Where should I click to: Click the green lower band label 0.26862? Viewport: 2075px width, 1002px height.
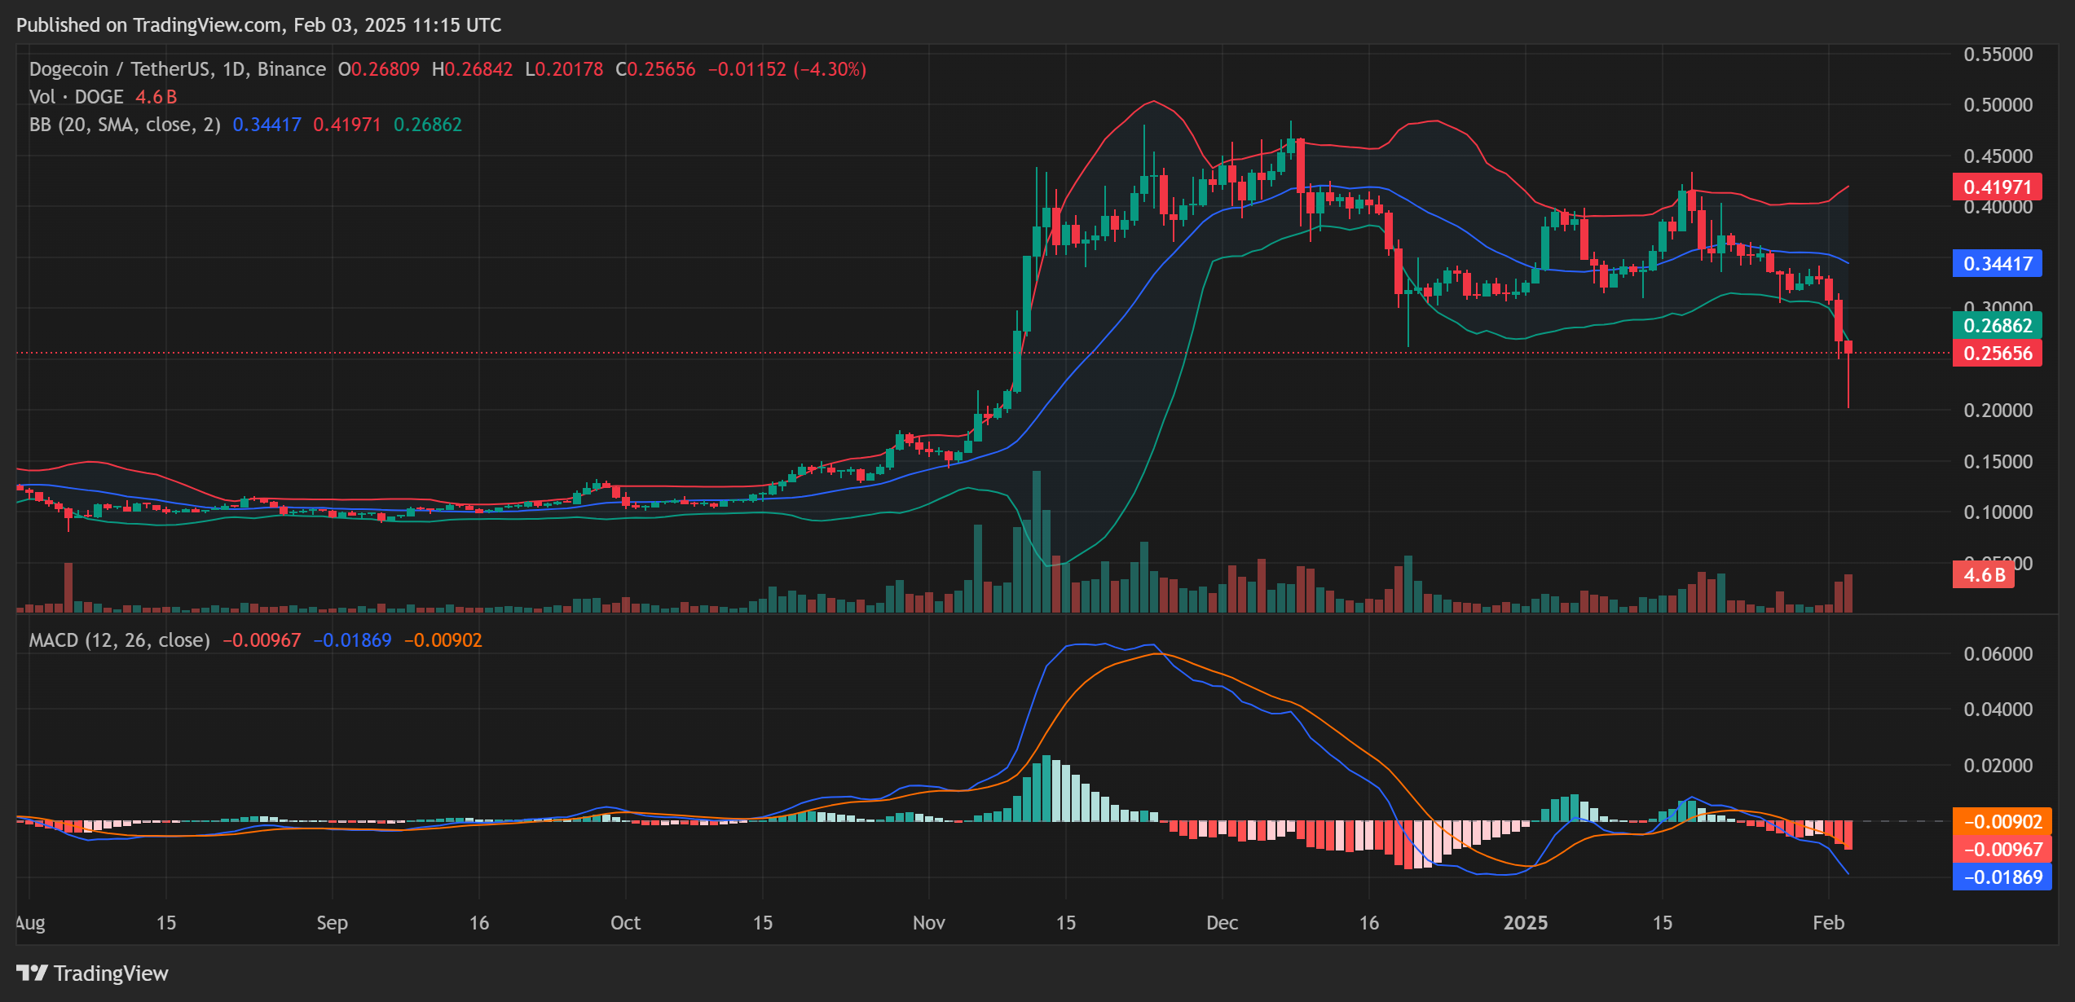pyautogui.click(x=1997, y=325)
